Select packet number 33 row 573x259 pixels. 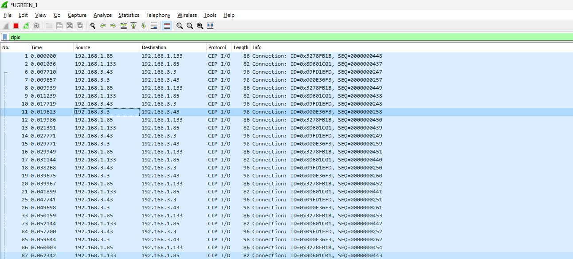(286, 216)
